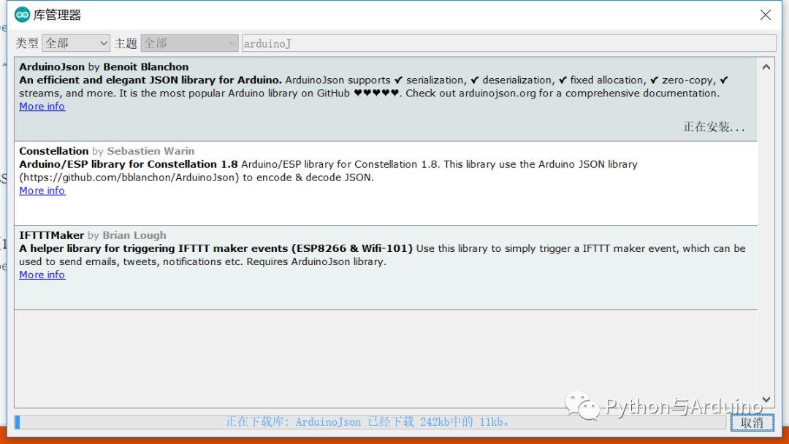Viewport: 789px width, 444px height.
Task: Select the IFTTTMaker by Brian Lough entry
Action: (386, 267)
